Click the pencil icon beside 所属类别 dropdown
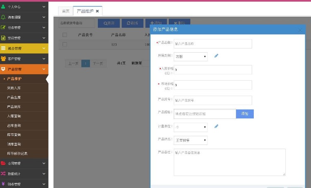Screen dimensions: 311x188 point(216,56)
